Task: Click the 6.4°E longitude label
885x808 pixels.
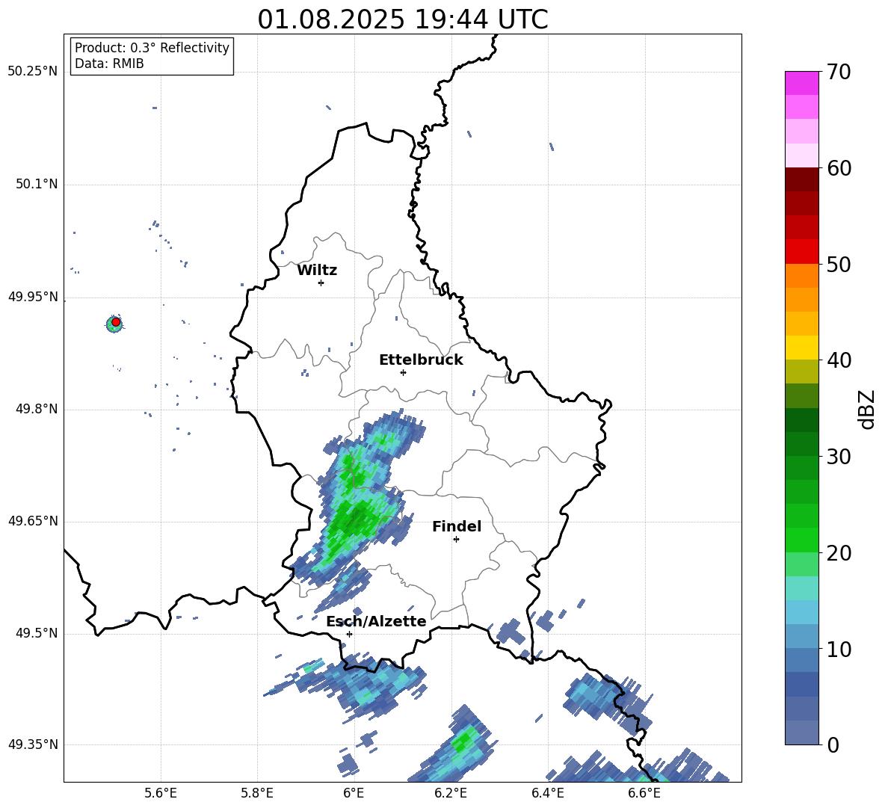Action: click(547, 794)
